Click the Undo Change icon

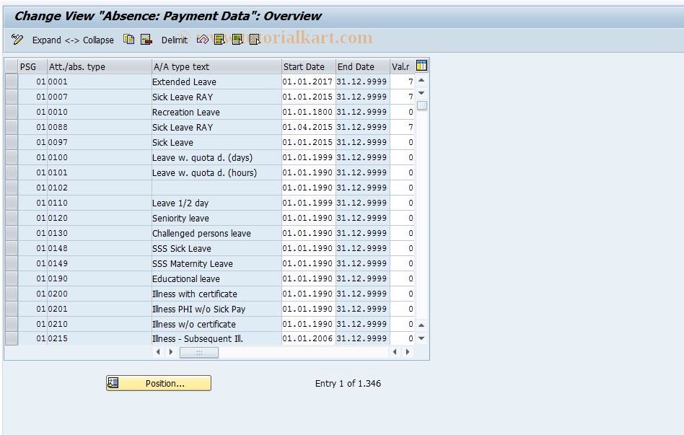point(203,40)
